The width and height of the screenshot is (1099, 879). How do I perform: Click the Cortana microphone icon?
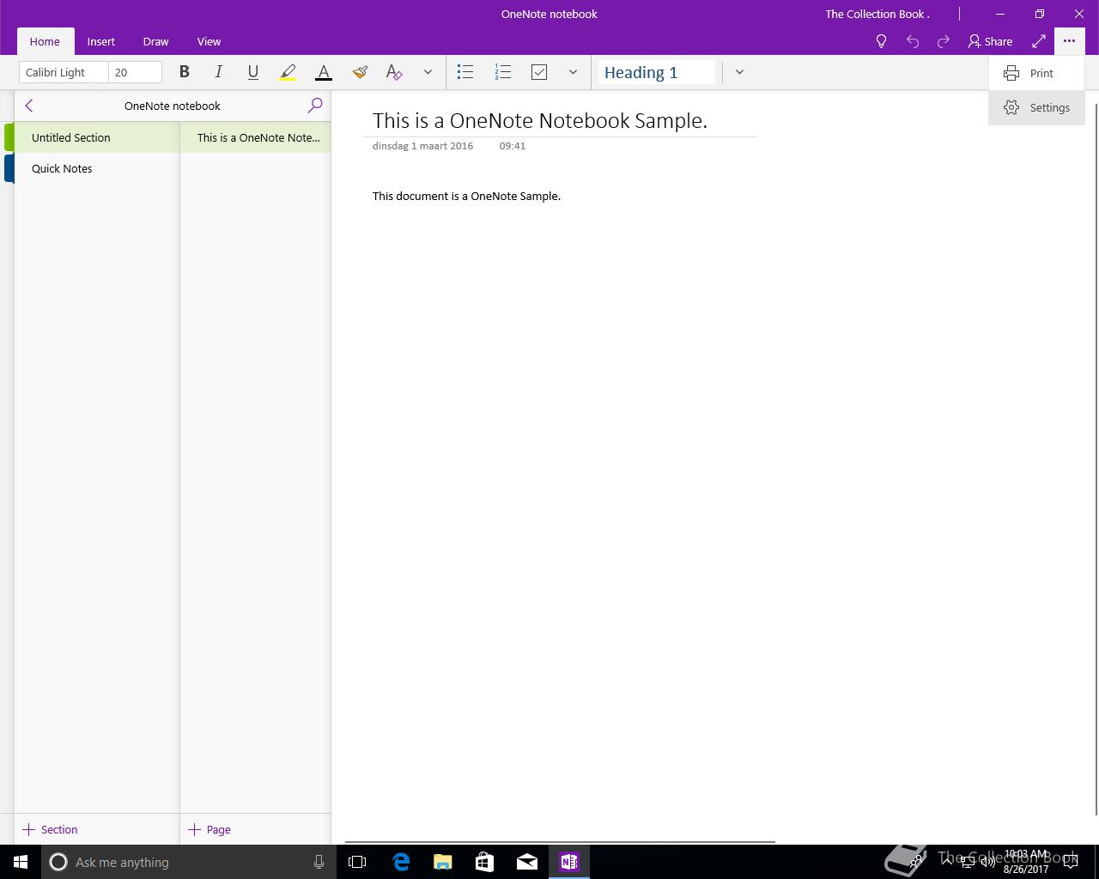point(319,862)
